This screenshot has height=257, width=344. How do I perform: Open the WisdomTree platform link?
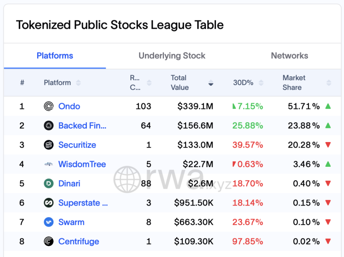click(82, 164)
